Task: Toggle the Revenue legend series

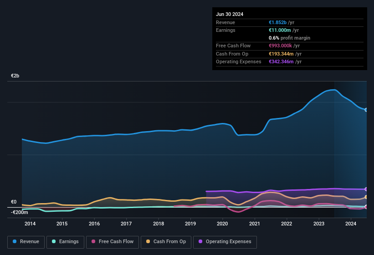Action: [26, 242]
